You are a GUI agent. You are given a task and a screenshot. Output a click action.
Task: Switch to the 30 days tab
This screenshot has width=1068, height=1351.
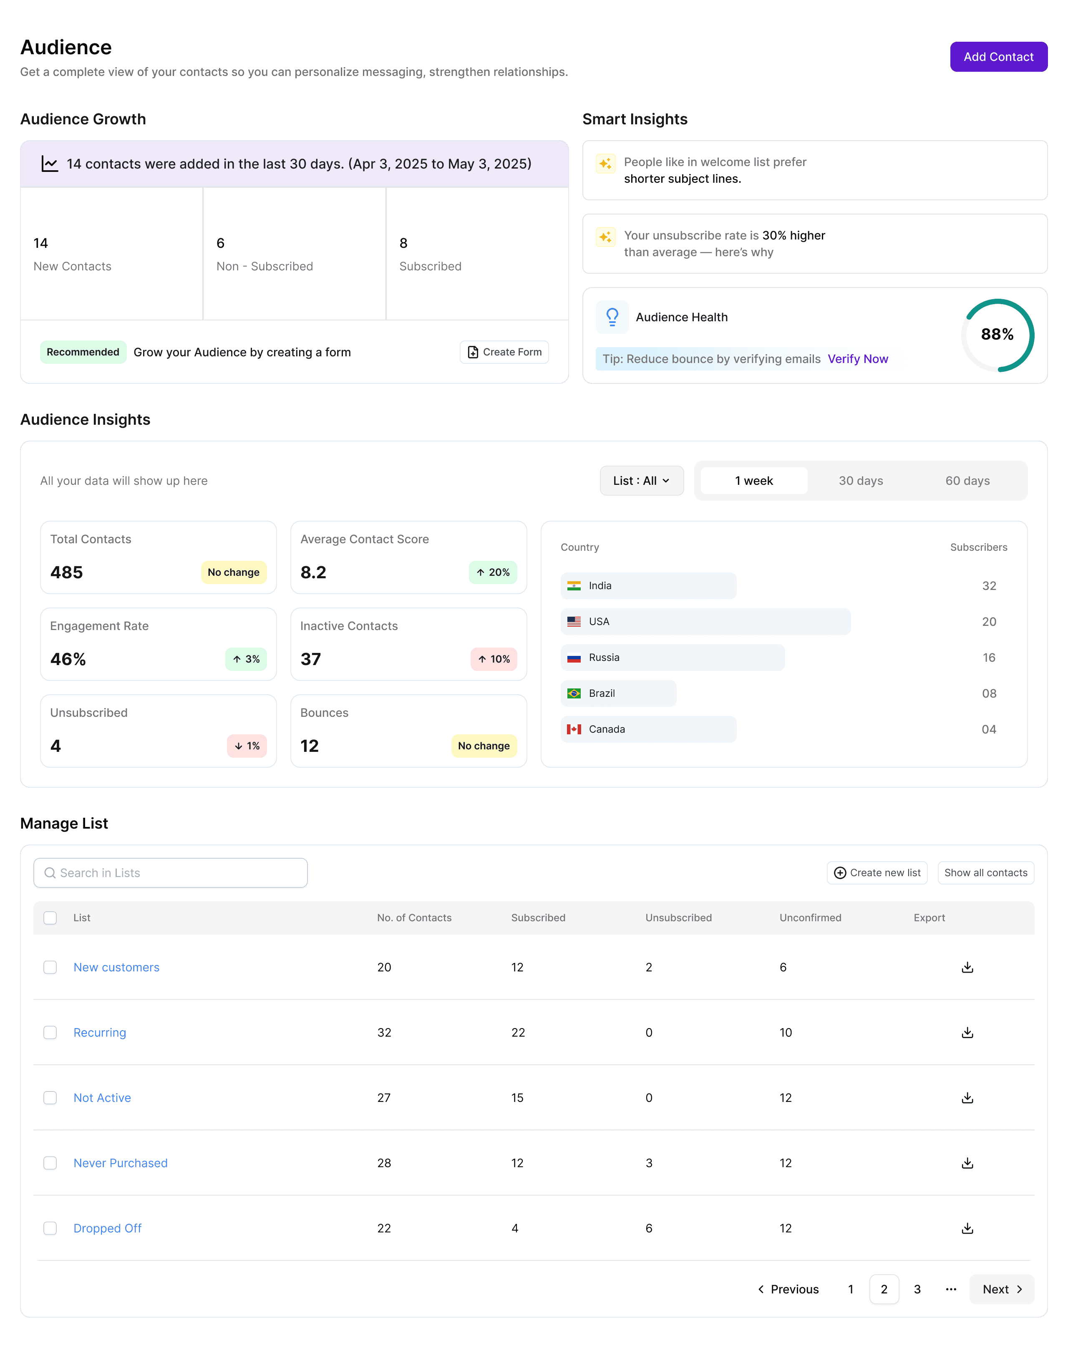860,480
